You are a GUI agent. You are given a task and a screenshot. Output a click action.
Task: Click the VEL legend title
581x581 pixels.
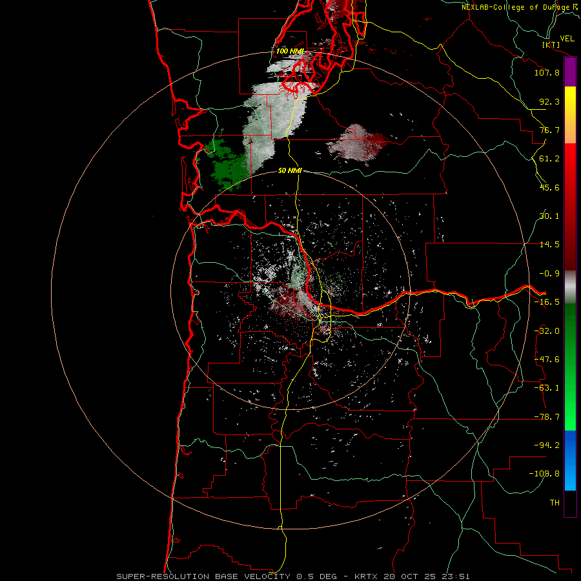[567, 39]
